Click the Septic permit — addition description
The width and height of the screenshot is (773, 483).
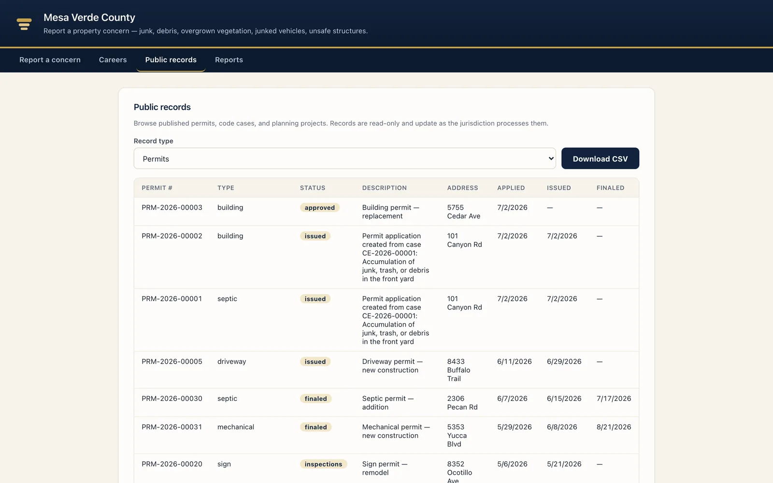tap(388, 403)
